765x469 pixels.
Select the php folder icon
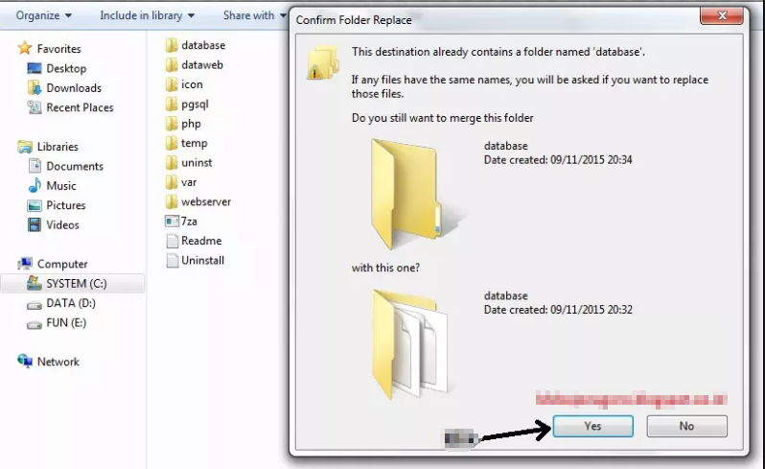point(172,124)
